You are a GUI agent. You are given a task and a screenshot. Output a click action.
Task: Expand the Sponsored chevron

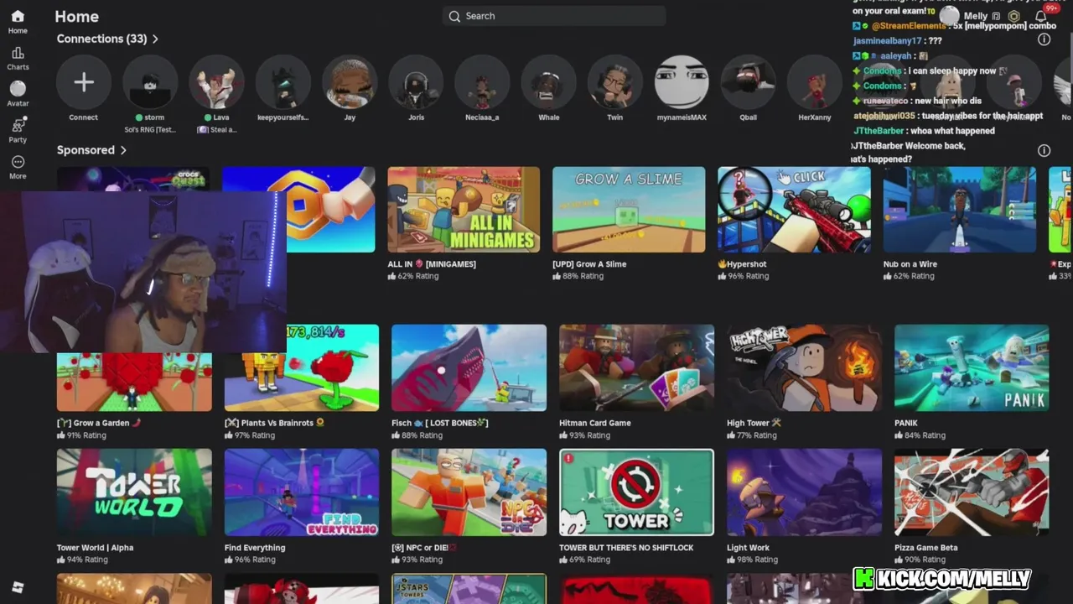[x=123, y=150]
